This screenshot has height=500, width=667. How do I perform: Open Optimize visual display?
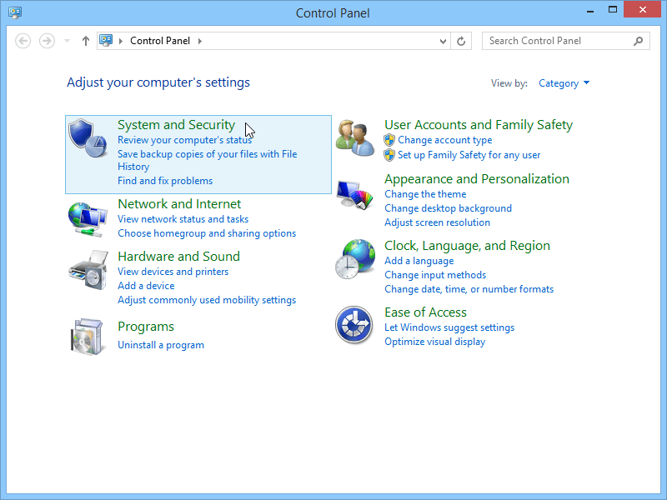point(434,342)
